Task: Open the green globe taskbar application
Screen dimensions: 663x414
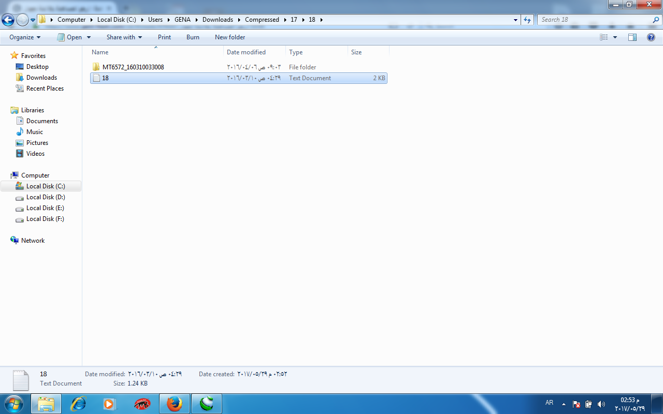Action: tap(207, 404)
